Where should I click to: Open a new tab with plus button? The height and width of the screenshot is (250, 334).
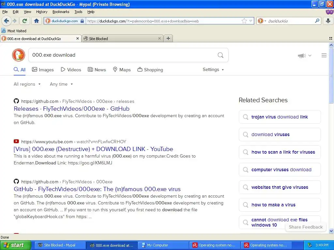coord(168,38)
